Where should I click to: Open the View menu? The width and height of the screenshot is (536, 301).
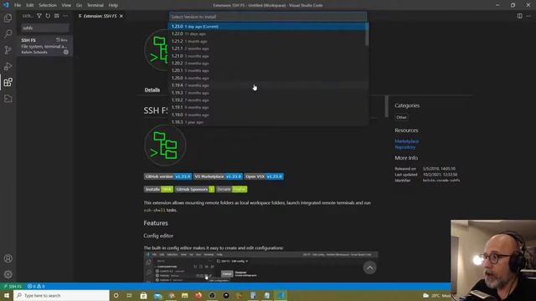pos(66,5)
